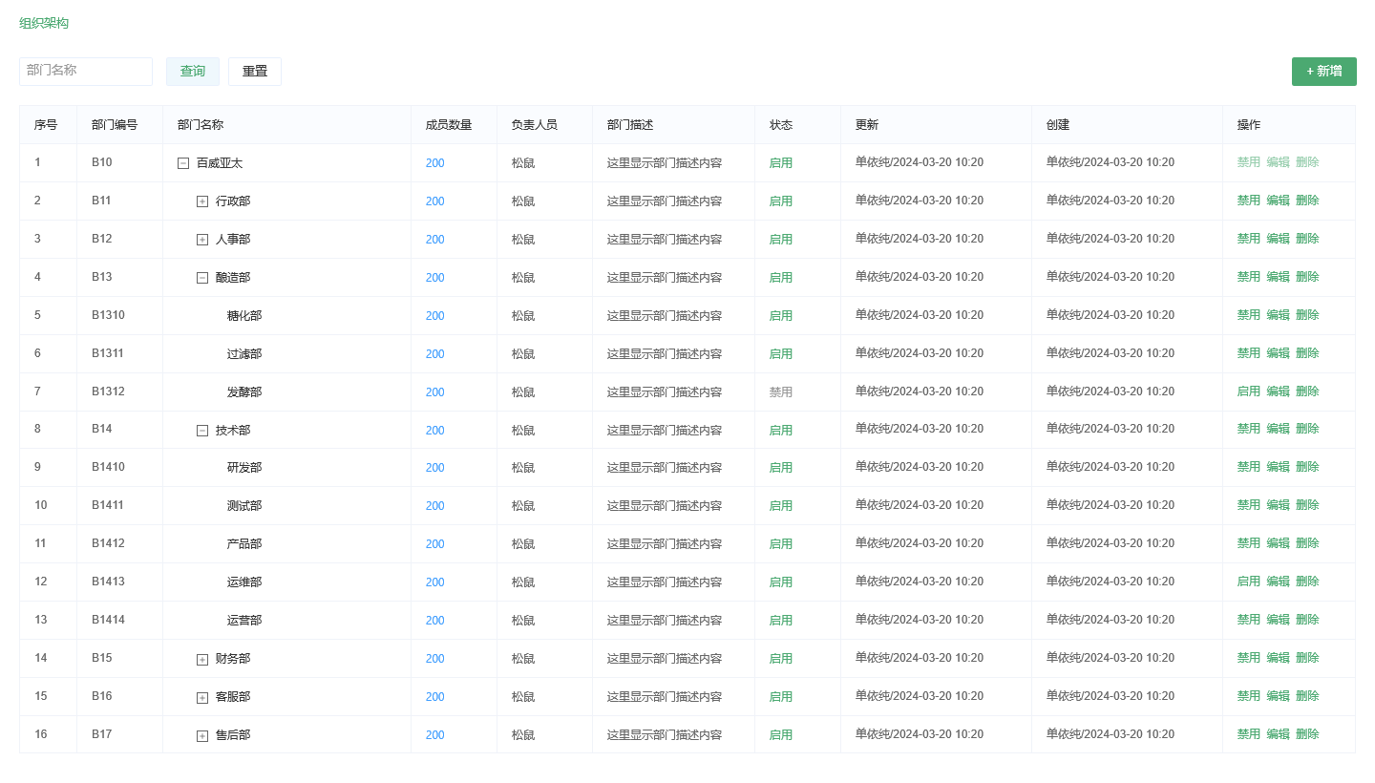Edit the 产品部 department
Viewport: 1375px width, 783px height.
(1278, 543)
